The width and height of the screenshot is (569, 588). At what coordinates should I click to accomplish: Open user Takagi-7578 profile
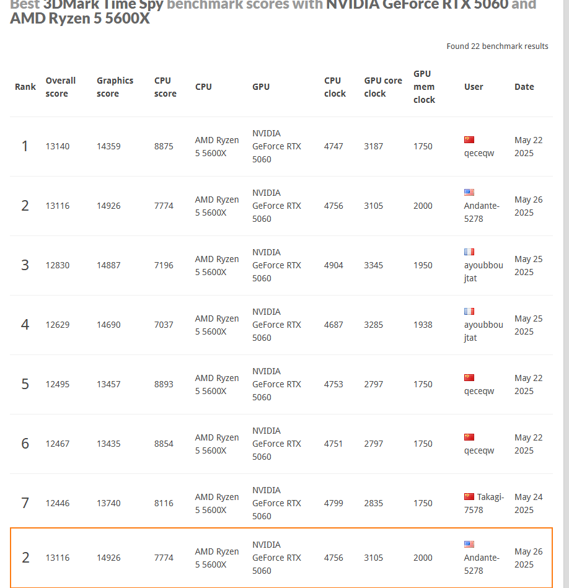[484, 503]
